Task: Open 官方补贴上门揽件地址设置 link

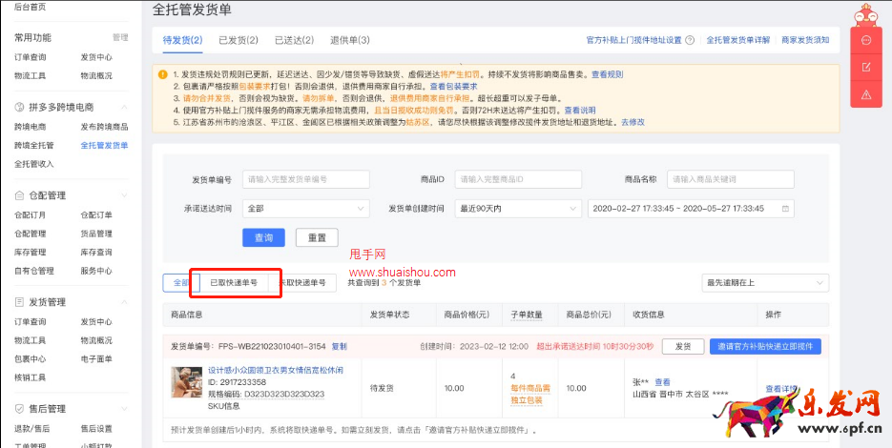Action: click(633, 40)
